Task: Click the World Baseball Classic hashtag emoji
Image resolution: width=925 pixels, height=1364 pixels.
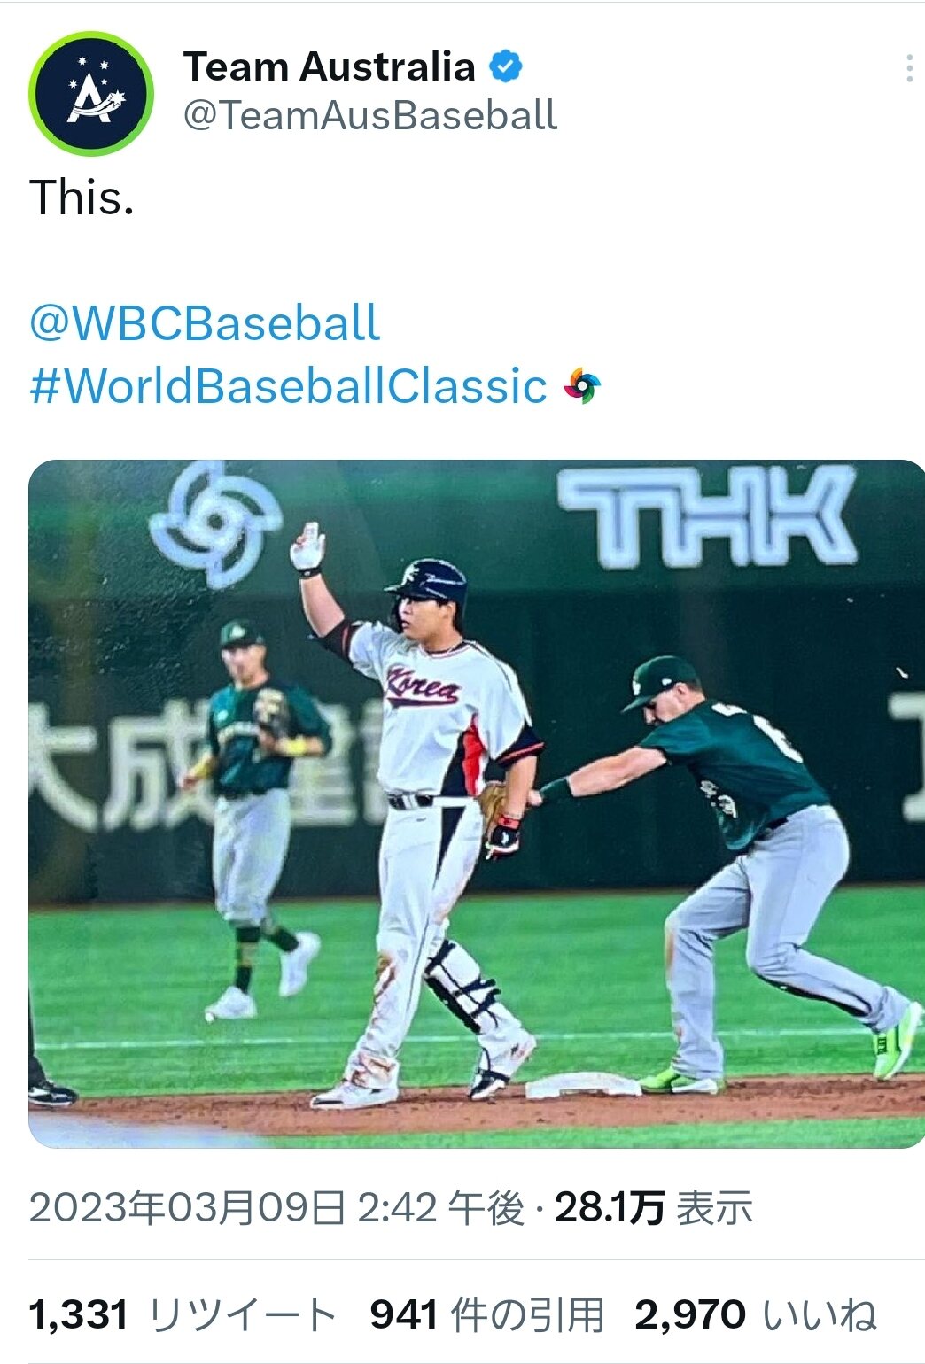Action: pyautogui.click(x=582, y=386)
